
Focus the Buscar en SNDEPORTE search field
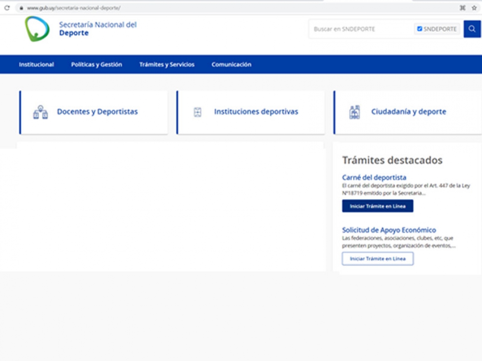click(x=360, y=29)
